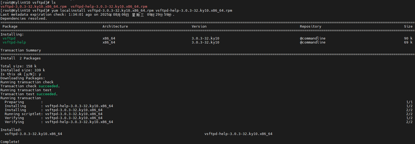This screenshot has width=415, height=144.
Task: Click the Package column header
Action: tap(10, 26)
